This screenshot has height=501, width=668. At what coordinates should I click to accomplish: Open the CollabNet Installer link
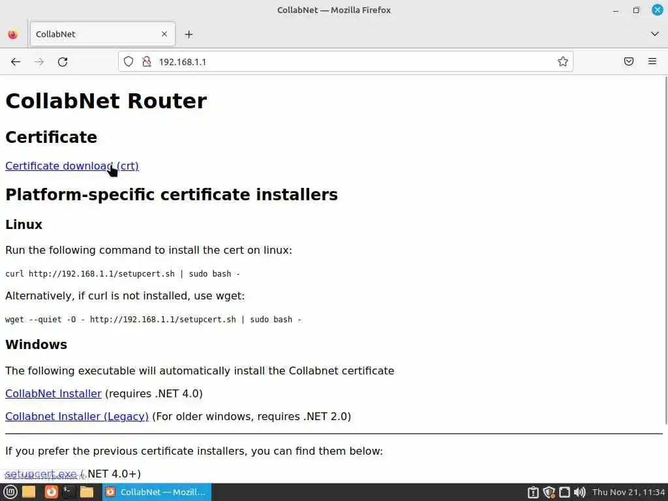(53, 393)
